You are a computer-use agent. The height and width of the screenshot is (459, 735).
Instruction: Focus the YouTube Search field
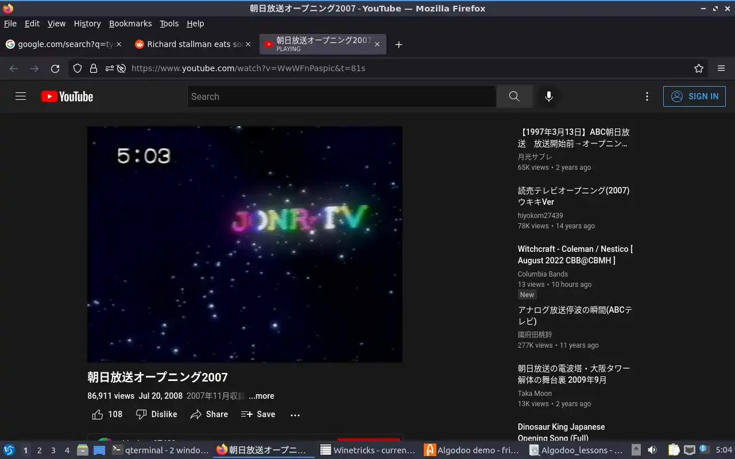click(342, 96)
